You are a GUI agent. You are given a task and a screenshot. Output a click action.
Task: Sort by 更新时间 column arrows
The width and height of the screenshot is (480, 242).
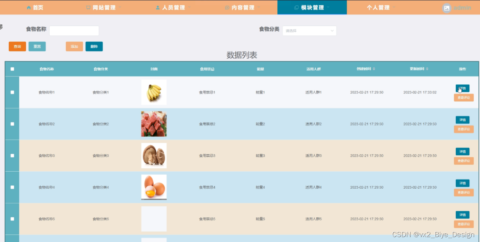click(x=427, y=69)
